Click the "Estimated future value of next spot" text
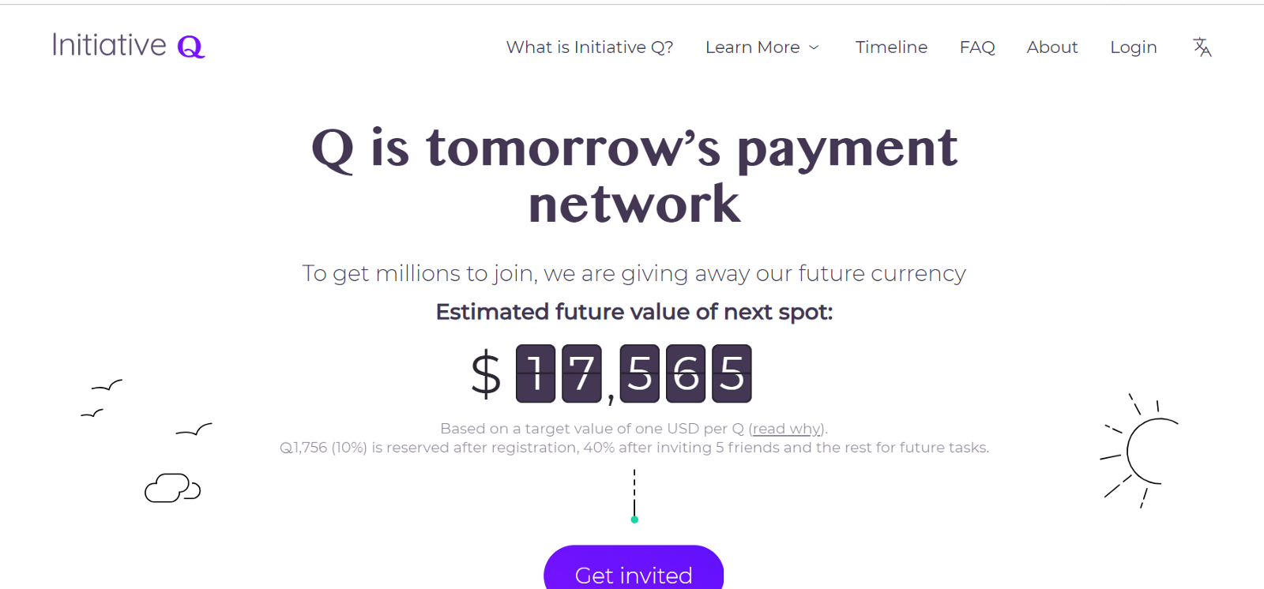Image resolution: width=1264 pixels, height=589 pixels. click(x=634, y=312)
